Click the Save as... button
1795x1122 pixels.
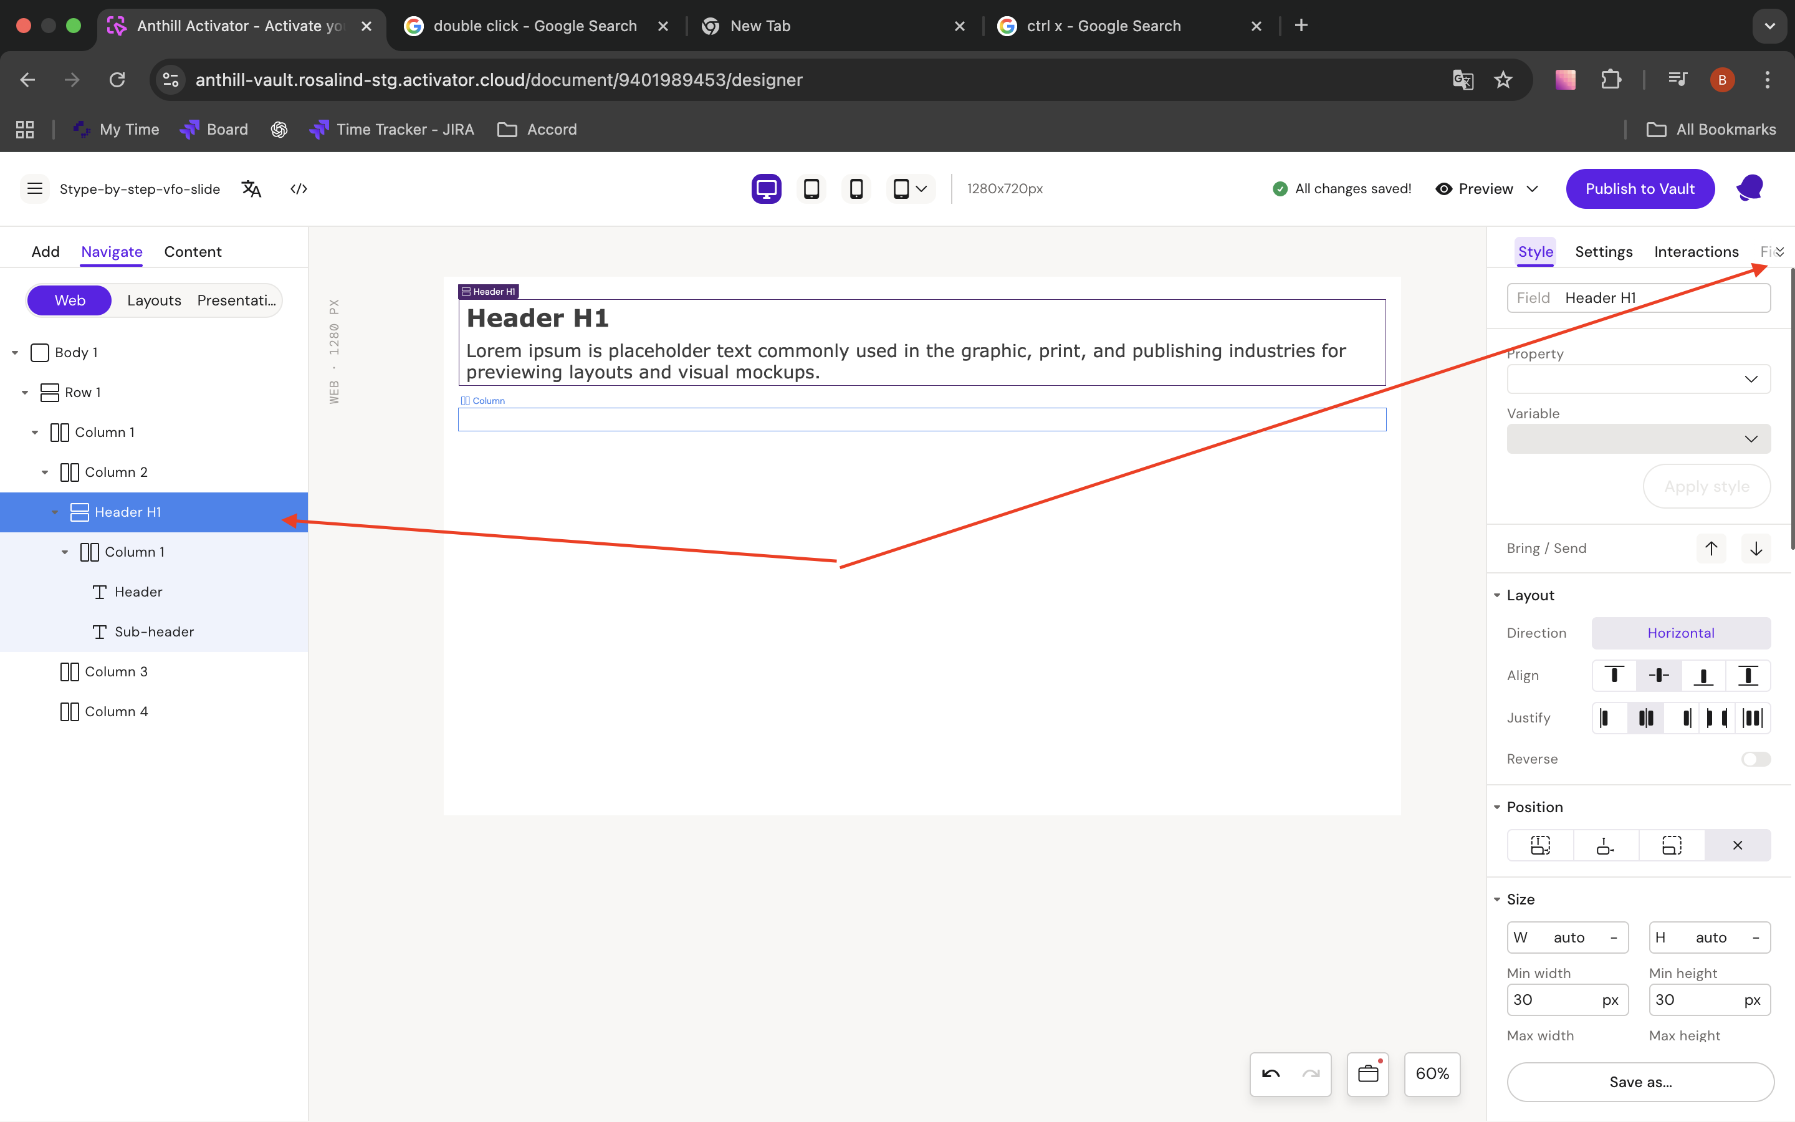(1640, 1082)
